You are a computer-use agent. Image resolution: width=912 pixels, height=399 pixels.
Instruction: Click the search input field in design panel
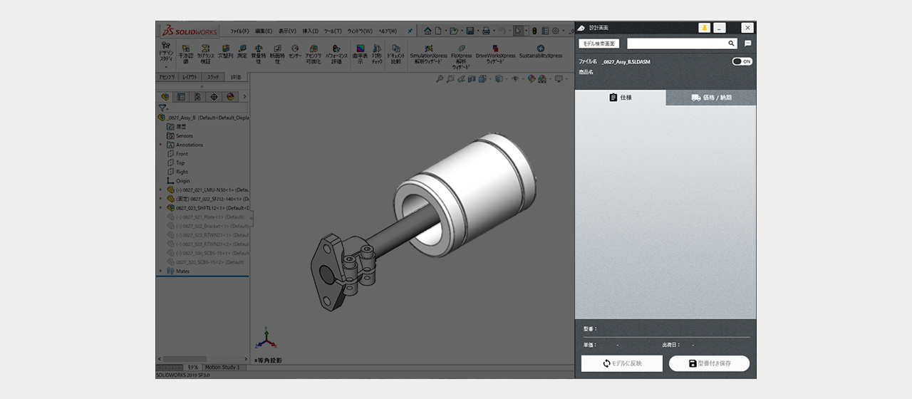675,43
